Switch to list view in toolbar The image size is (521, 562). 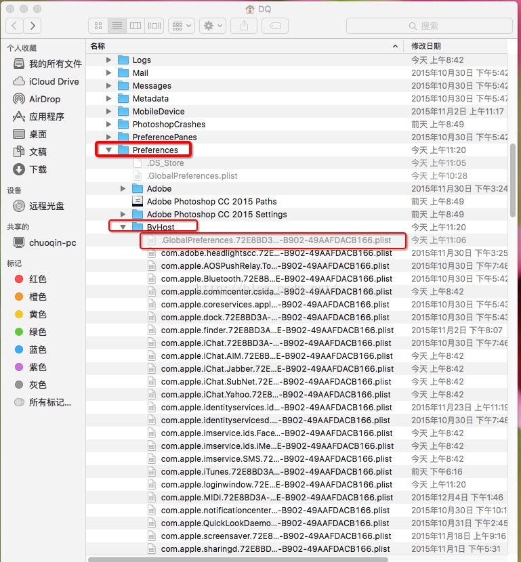[117, 26]
